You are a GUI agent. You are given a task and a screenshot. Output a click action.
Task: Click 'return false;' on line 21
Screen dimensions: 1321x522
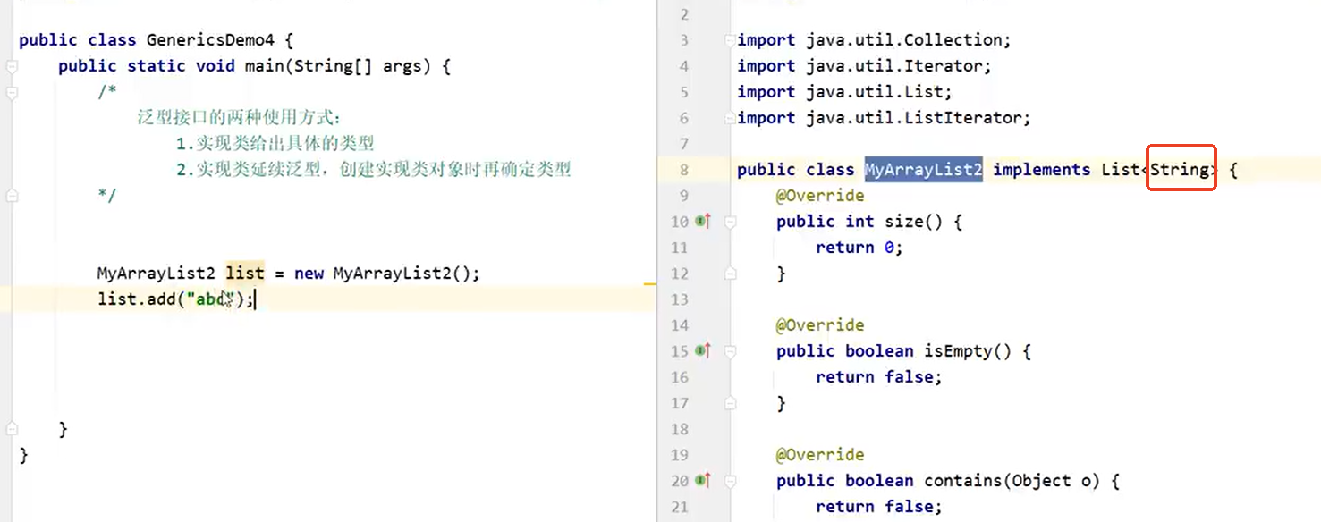coord(879,507)
